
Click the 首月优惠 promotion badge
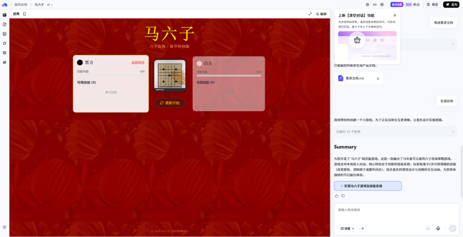click(x=397, y=5)
